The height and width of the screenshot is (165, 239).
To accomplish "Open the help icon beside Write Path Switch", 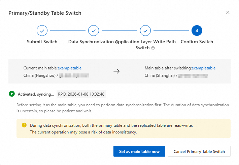I will [153, 48].
